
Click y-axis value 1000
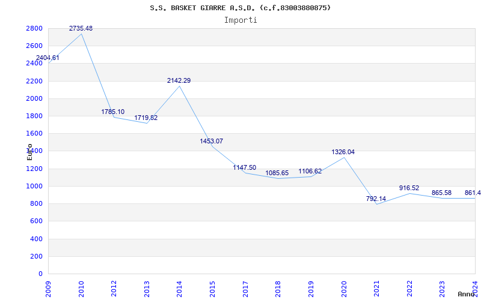coord(34,186)
